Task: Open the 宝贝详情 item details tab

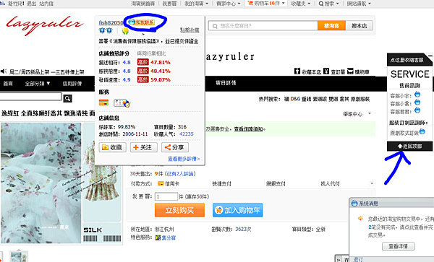Action: pyautogui.click(x=226, y=82)
